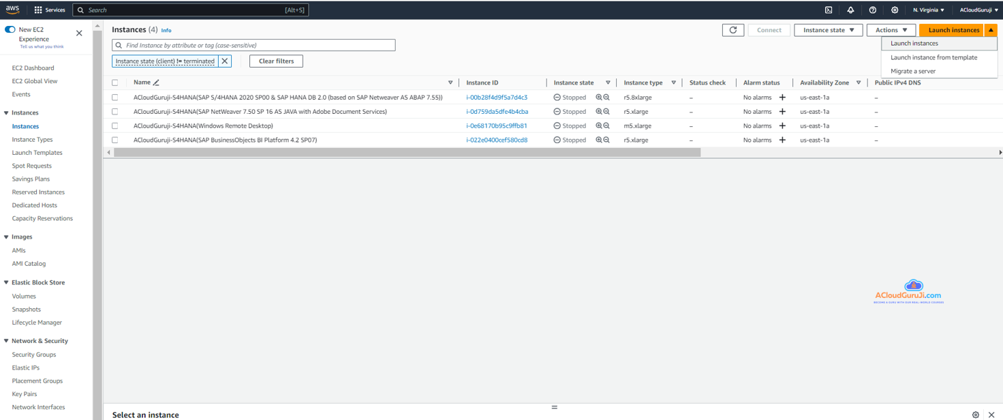This screenshot has height=420, width=1003.
Task: Open the N. Virginia region selector
Action: 928,10
